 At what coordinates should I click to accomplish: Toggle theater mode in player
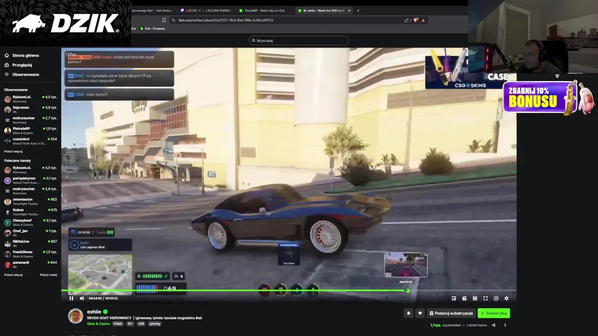pos(475,298)
